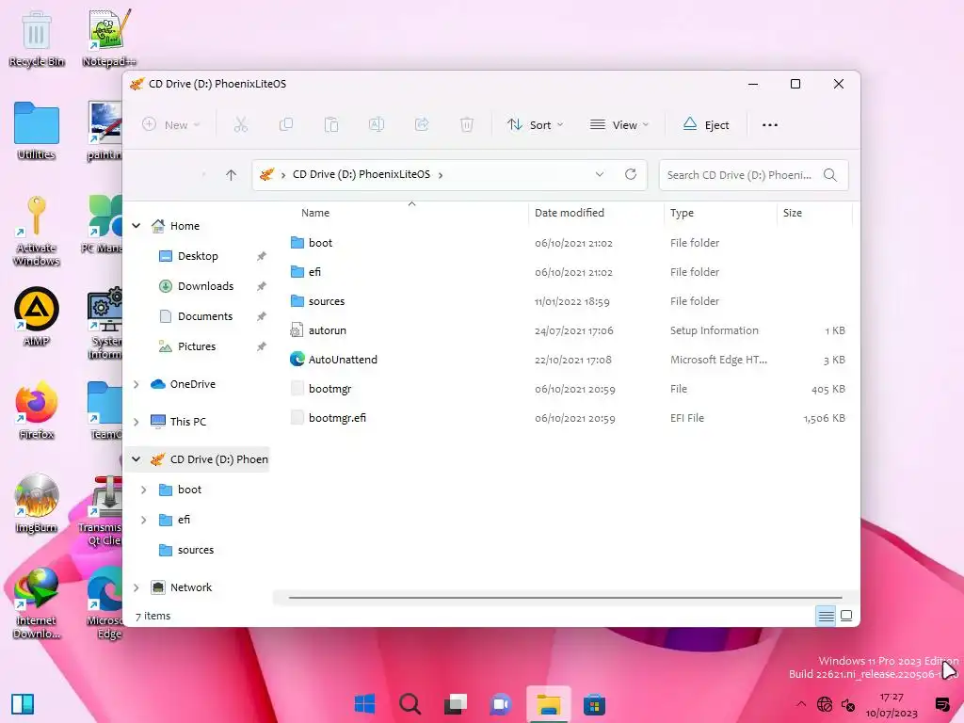Click the Copy icon in toolbar
This screenshot has height=723, width=964.
[286, 125]
